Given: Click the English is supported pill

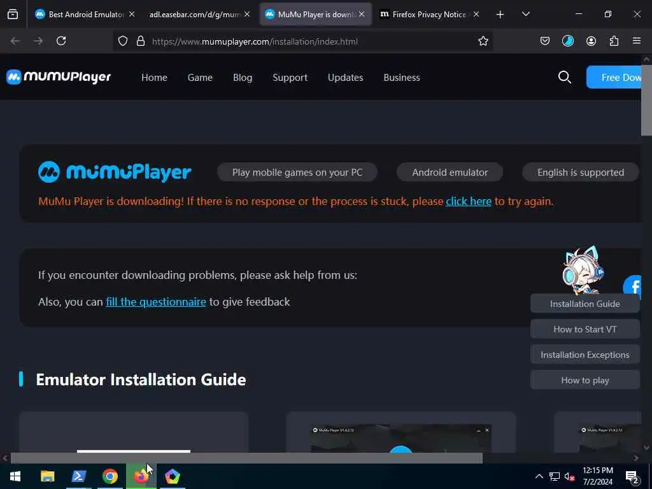Looking at the screenshot, I should pos(581,172).
